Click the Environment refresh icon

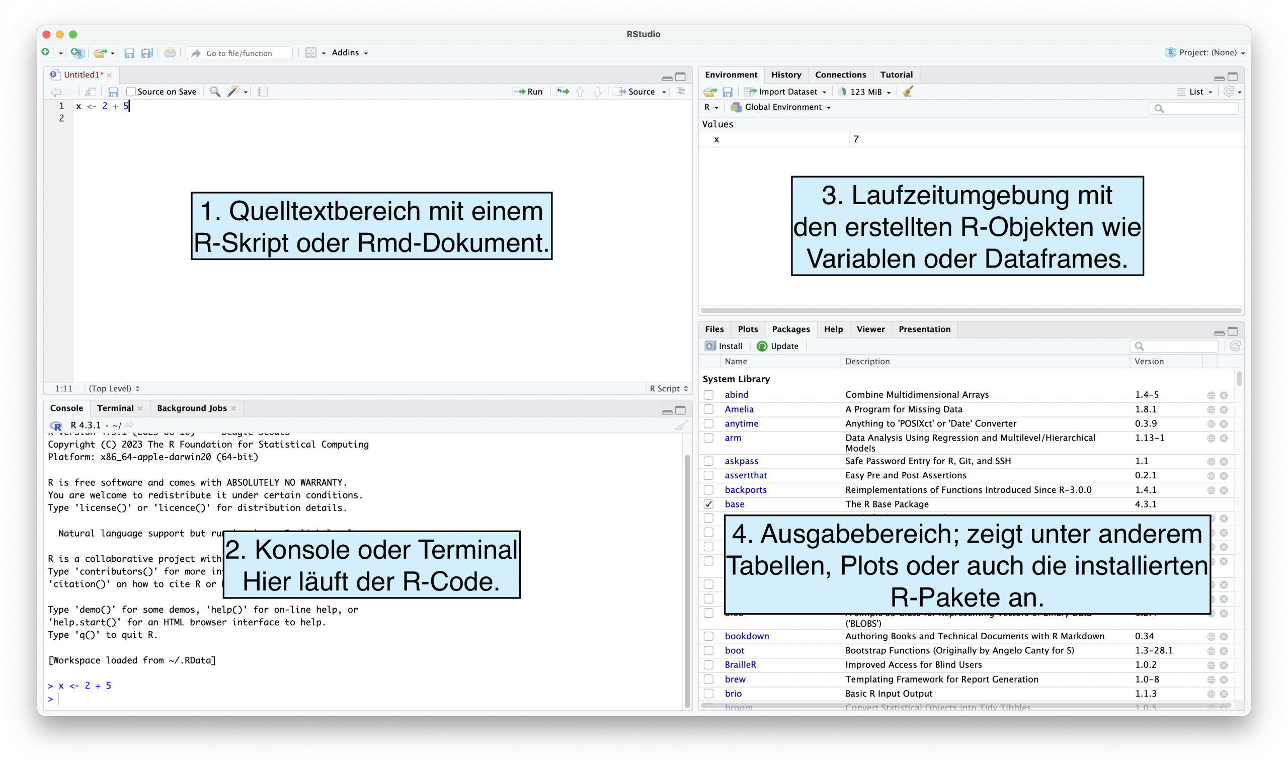pos(1229,92)
